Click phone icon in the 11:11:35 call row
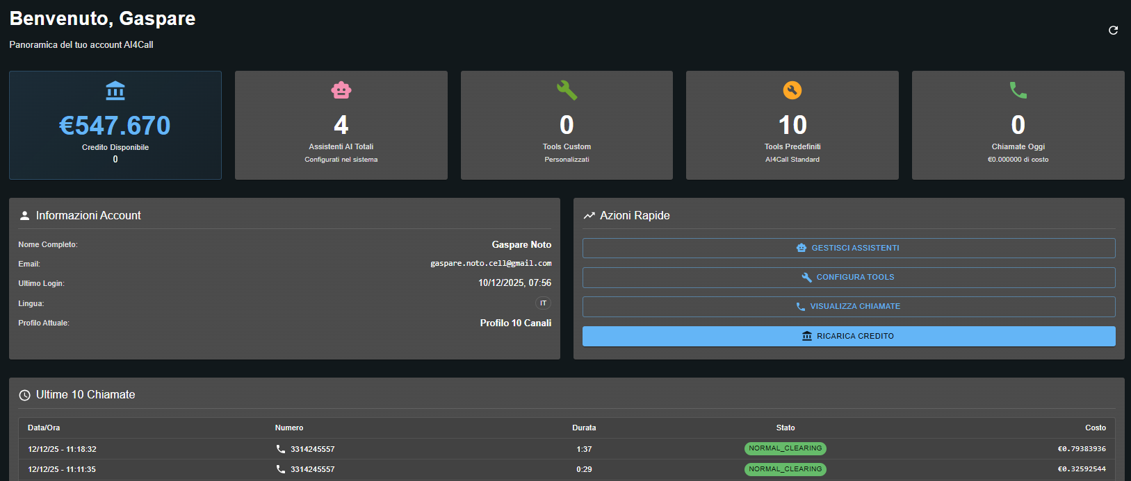 [x=281, y=469]
